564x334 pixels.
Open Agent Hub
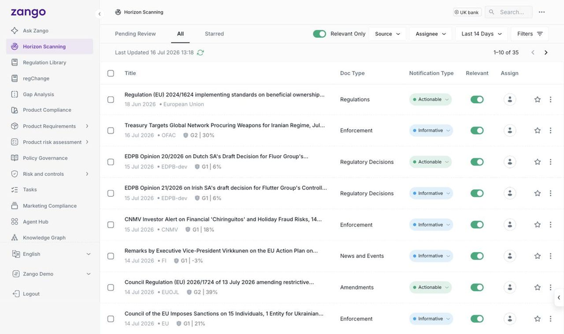pyautogui.click(x=35, y=221)
